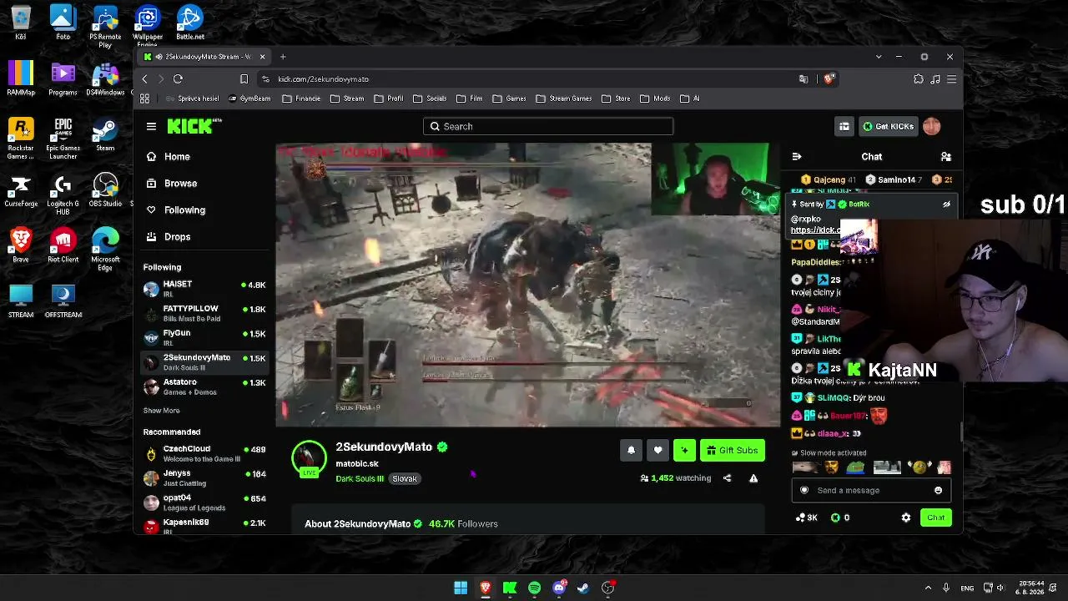Open CzechCloud recommended channel

tap(204, 453)
